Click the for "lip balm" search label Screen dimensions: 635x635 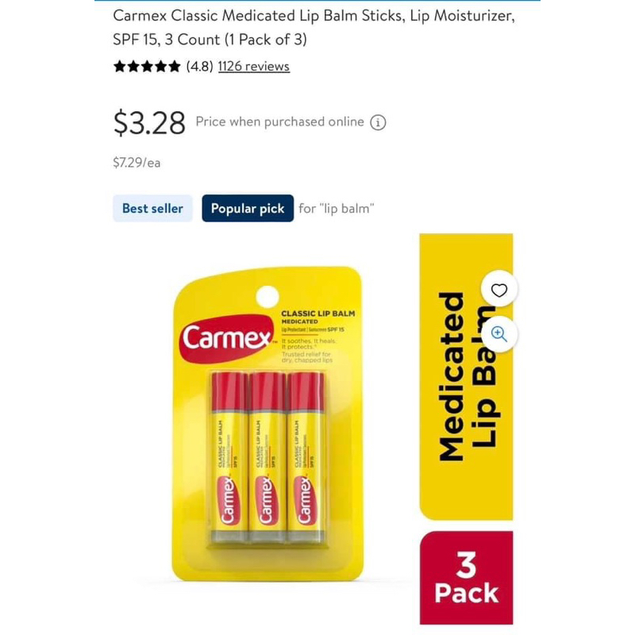[x=337, y=209]
